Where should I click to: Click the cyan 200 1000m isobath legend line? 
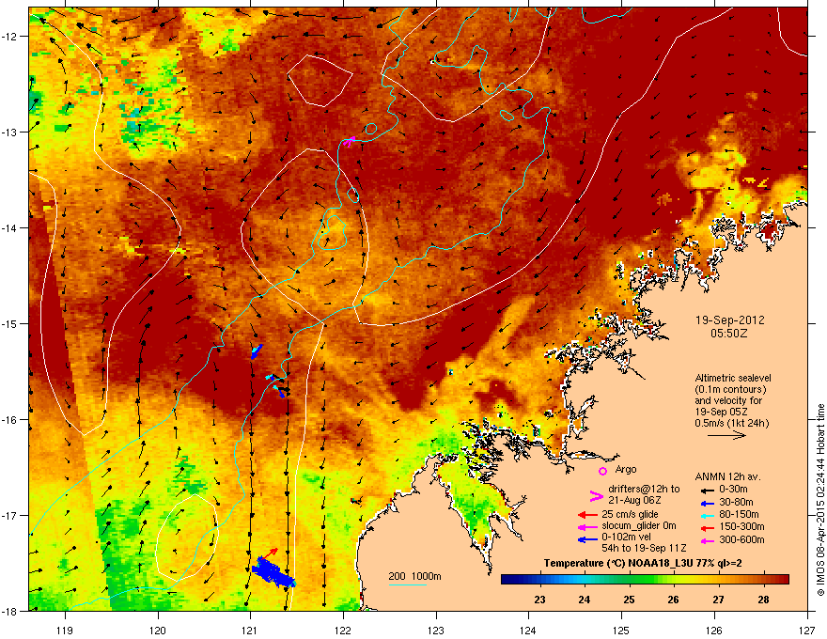tap(407, 584)
